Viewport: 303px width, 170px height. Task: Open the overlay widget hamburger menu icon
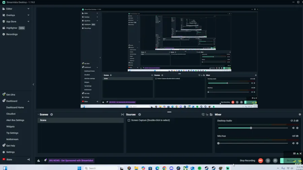(294, 154)
